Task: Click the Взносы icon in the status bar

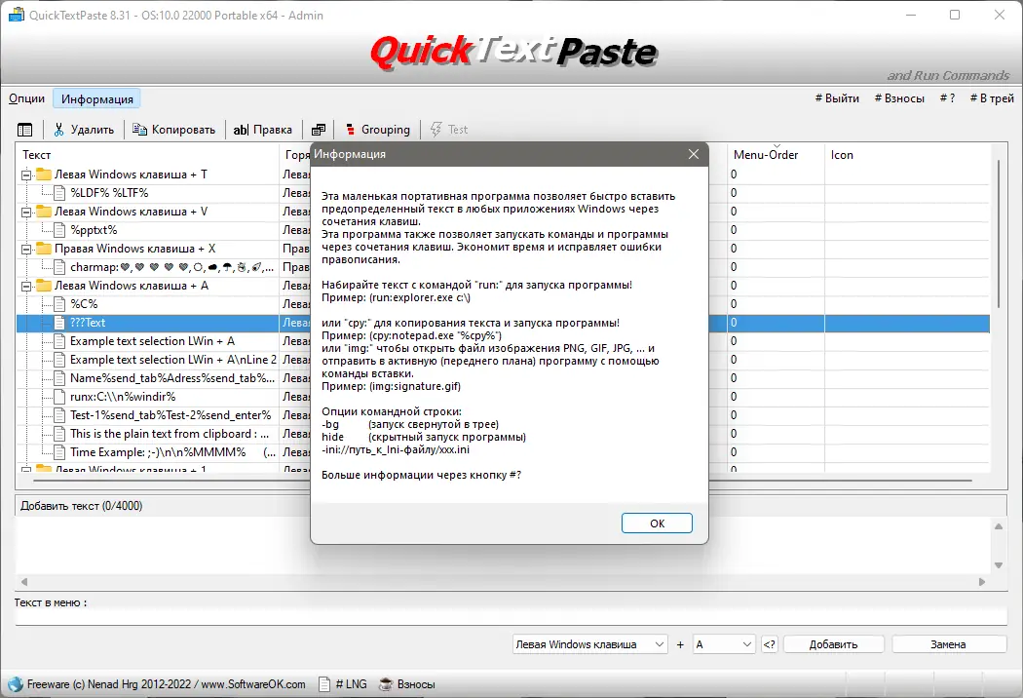Action: coord(384,683)
